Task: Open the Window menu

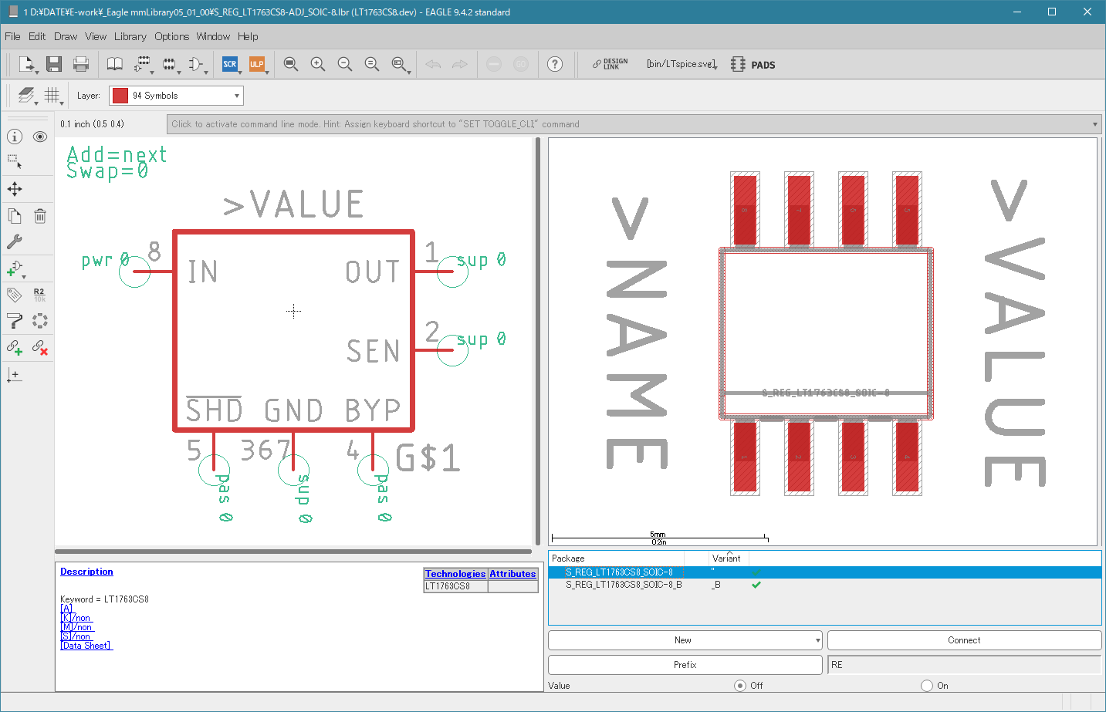Action: (x=213, y=36)
